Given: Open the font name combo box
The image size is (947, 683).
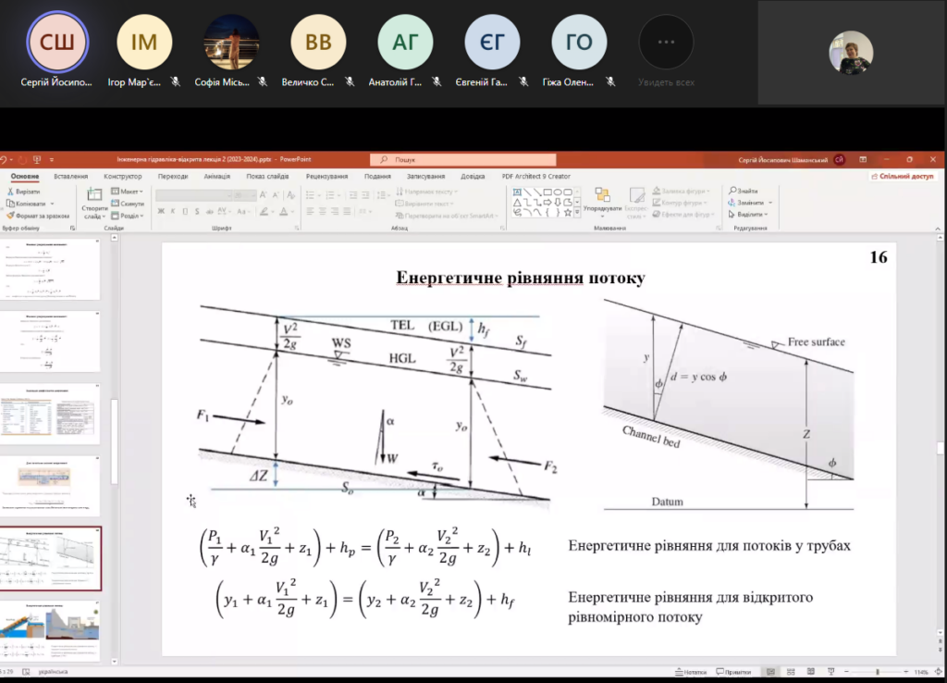Looking at the screenshot, I should [194, 195].
